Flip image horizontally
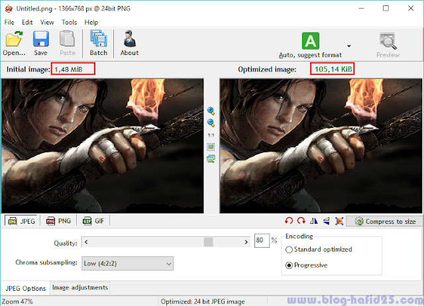The height and width of the screenshot is (306, 424). [313, 221]
